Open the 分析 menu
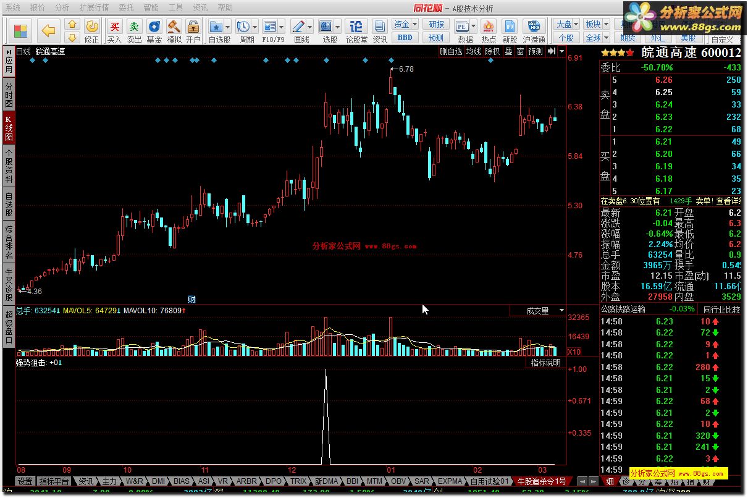The image size is (748, 498). pos(62,7)
